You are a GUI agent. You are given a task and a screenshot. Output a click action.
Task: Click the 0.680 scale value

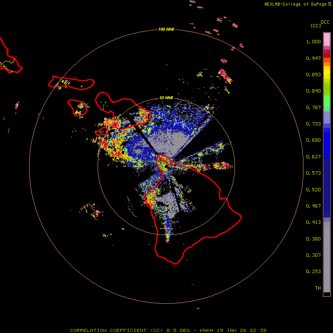point(313,140)
